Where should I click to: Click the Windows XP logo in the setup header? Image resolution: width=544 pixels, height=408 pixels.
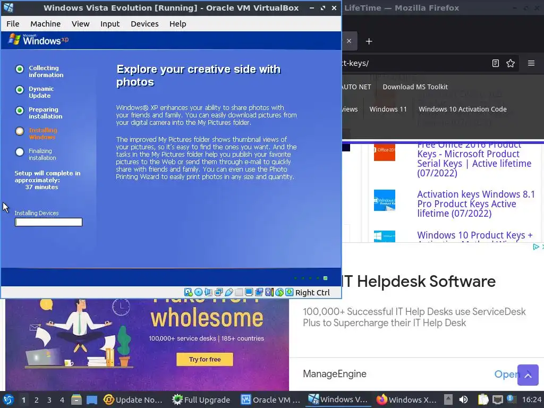point(38,39)
